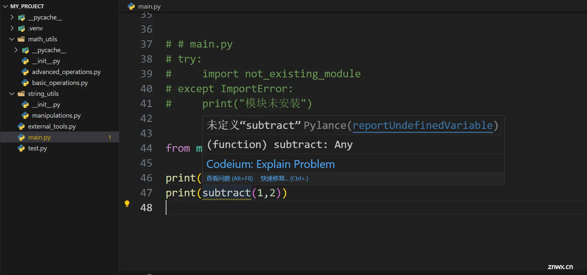Open the reportUndefinedVariable link
The height and width of the screenshot is (275, 587).
(423, 125)
